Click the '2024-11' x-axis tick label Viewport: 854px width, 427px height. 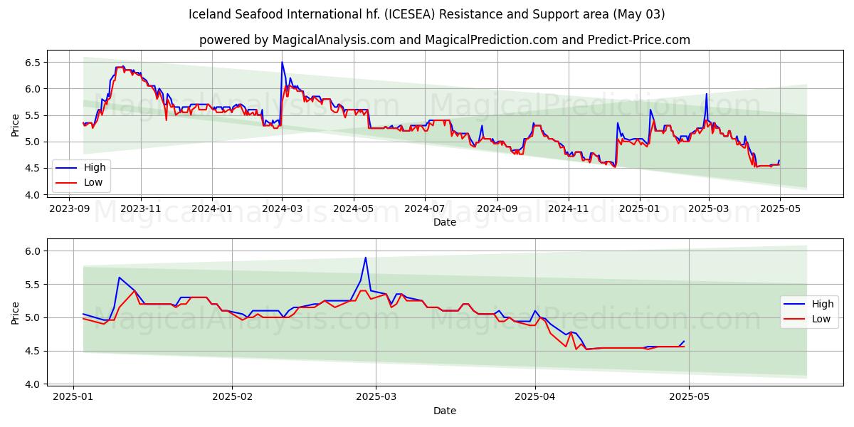click(567, 208)
